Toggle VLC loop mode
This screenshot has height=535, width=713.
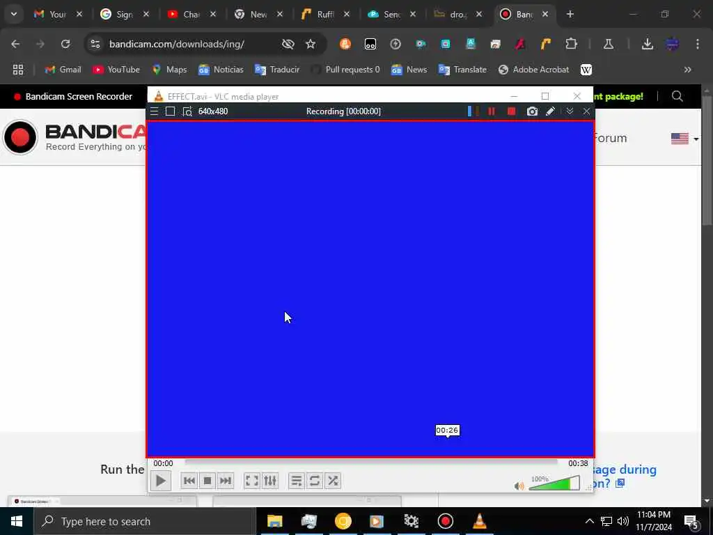coord(315,481)
